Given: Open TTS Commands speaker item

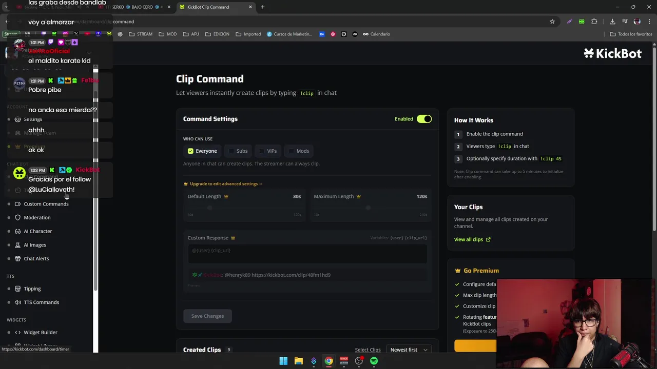Looking at the screenshot, I should 41,302.
